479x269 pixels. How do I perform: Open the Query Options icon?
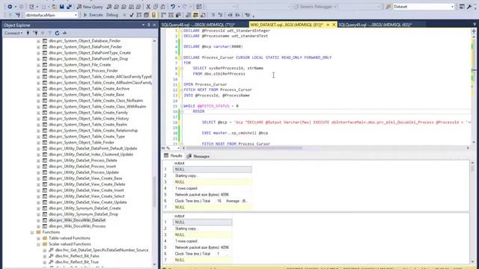click(147, 15)
